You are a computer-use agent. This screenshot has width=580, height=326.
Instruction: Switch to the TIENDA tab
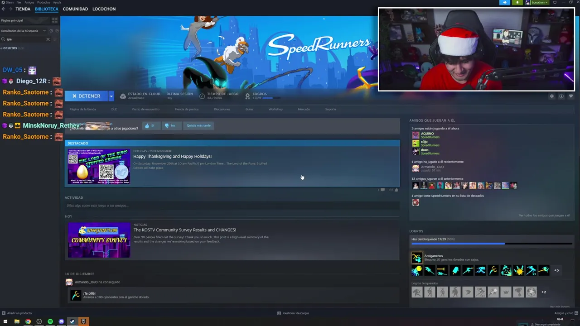23,9
